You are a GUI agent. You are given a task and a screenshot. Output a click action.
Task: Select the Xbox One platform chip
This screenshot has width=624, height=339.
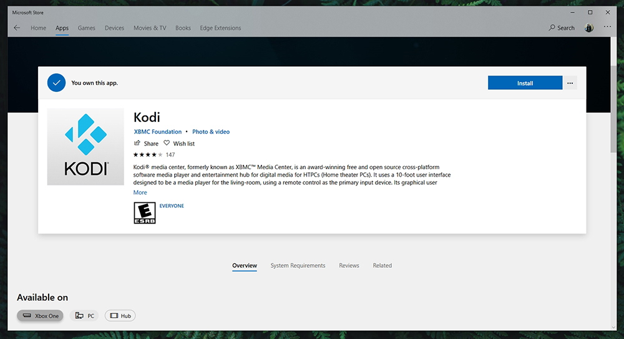[x=40, y=315]
